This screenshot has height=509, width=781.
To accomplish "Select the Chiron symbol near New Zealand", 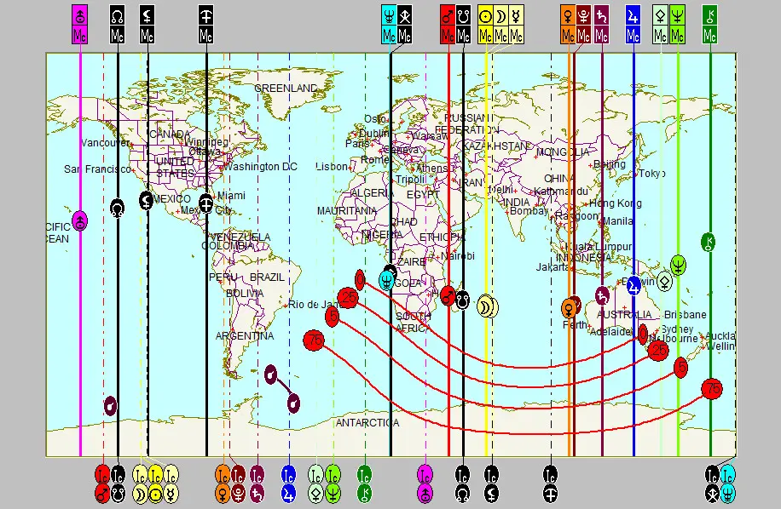I will tap(708, 242).
